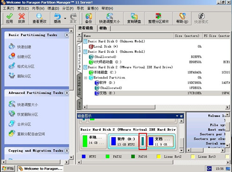Collapse the Extended Partition tree node

point(85,78)
